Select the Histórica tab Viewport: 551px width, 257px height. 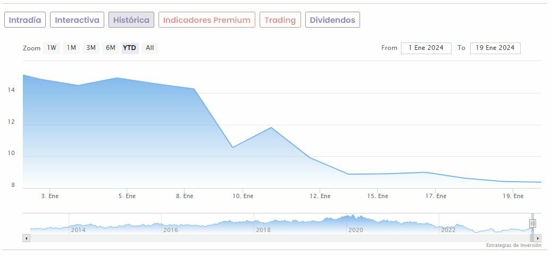[131, 20]
